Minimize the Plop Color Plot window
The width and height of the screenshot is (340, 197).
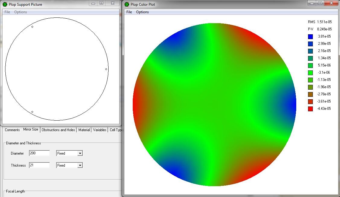[312, 3]
